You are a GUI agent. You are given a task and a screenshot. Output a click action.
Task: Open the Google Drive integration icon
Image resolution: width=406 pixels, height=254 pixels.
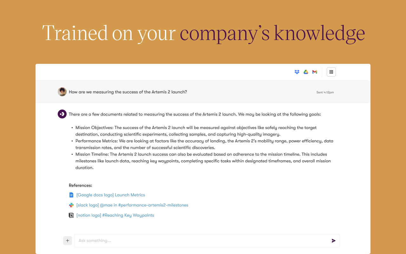tap(306, 72)
